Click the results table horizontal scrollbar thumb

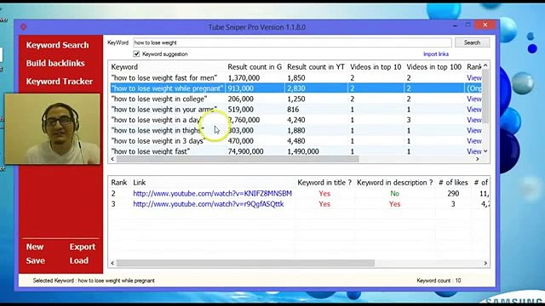tap(245, 263)
